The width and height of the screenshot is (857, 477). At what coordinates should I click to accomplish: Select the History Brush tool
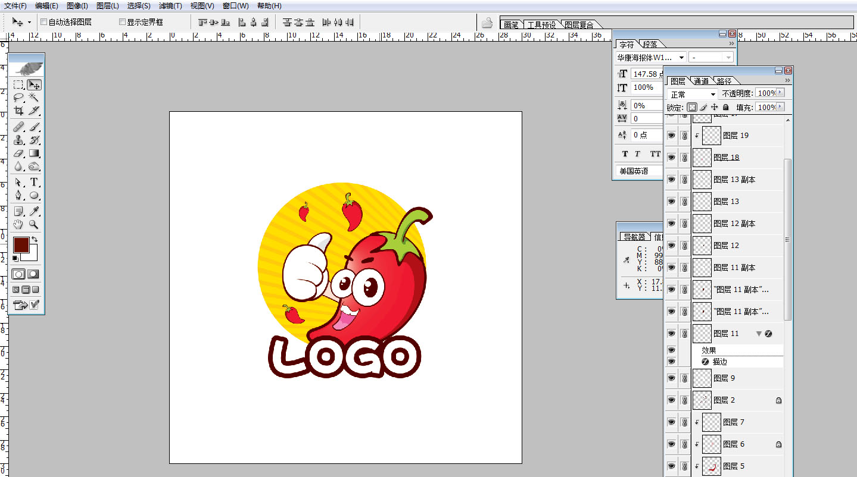click(x=34, y=140)
